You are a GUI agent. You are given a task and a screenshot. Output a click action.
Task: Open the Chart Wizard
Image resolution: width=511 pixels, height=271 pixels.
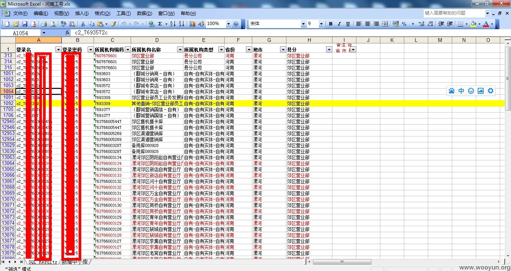192,24
